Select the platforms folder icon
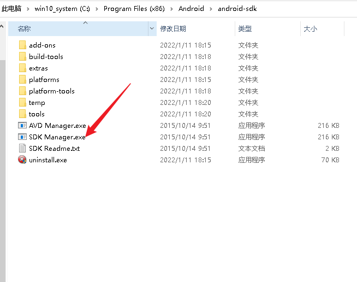Viewport: 357px width, 282px height. [22, 79]
